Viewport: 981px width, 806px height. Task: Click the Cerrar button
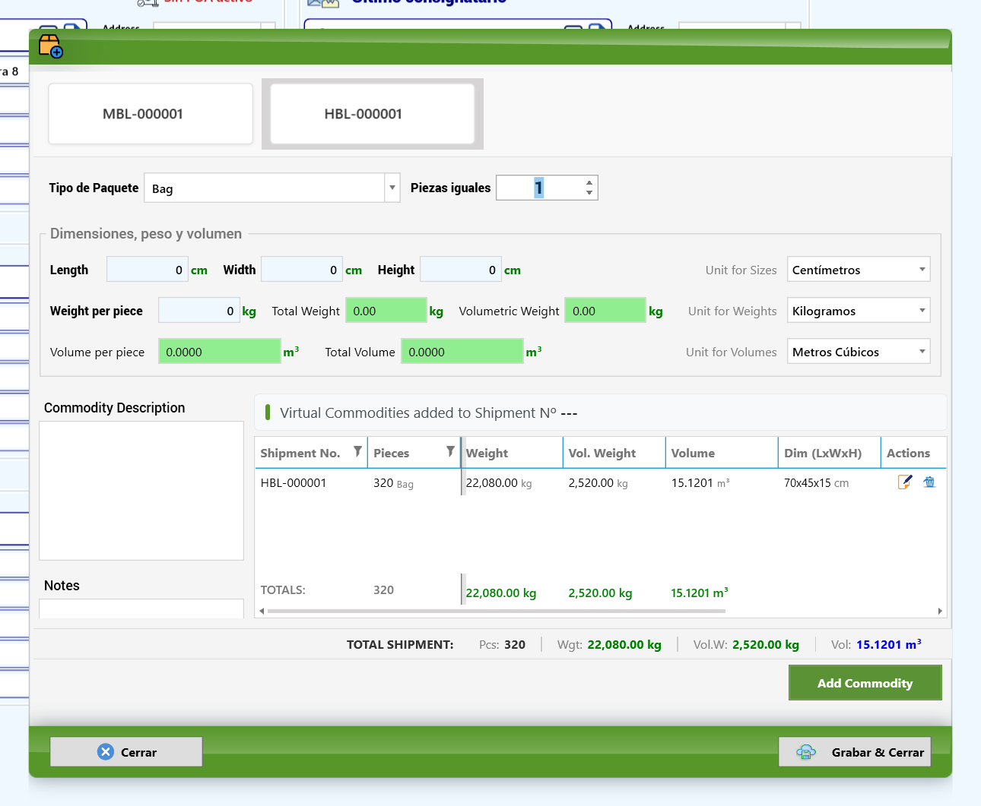pos(126,752)
